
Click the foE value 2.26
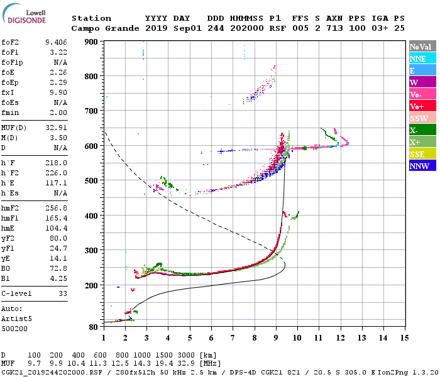58,72
